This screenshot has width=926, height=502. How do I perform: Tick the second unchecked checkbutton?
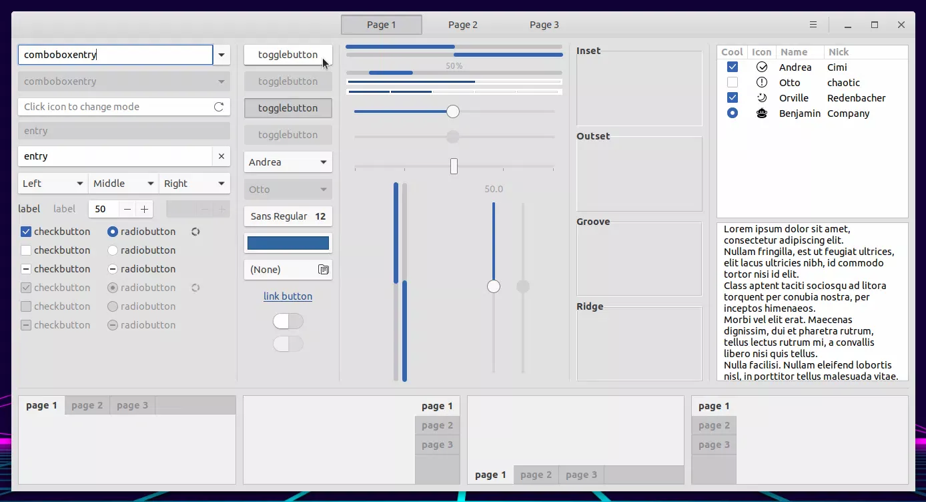click(x=26, y=250)
